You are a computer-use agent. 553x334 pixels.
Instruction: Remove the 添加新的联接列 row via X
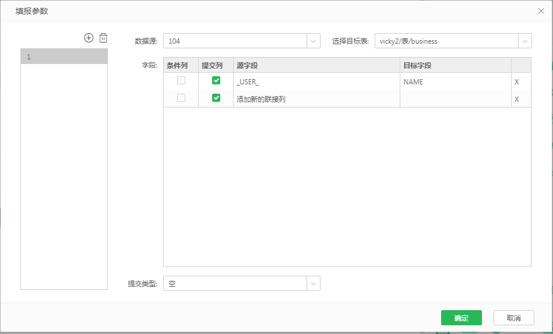point(517,100)
